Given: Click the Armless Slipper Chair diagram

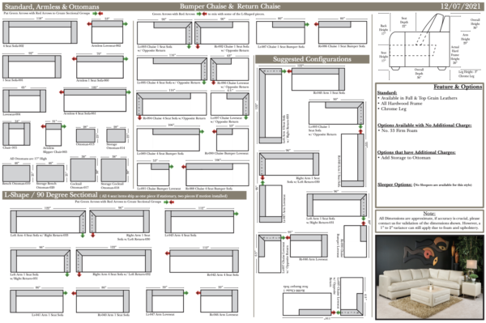Looking at the screenshot, I should (x=53, y=134).
